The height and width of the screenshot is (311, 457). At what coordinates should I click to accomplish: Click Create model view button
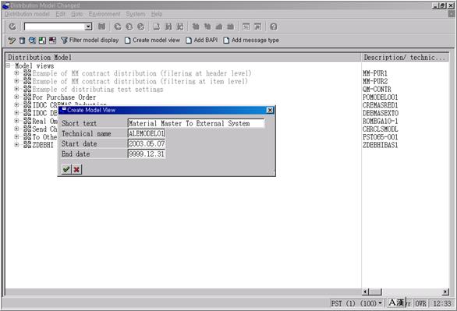pyautogui.click(x=152, y=41)
